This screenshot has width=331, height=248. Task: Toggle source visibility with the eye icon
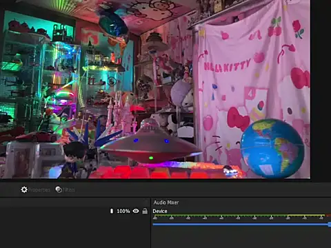(136, 211)
